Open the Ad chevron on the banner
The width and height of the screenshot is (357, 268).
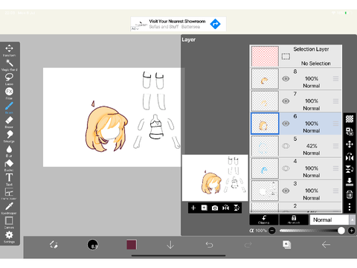click(135, 29)
